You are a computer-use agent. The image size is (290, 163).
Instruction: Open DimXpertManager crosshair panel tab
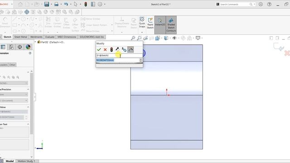click(19, 47)
